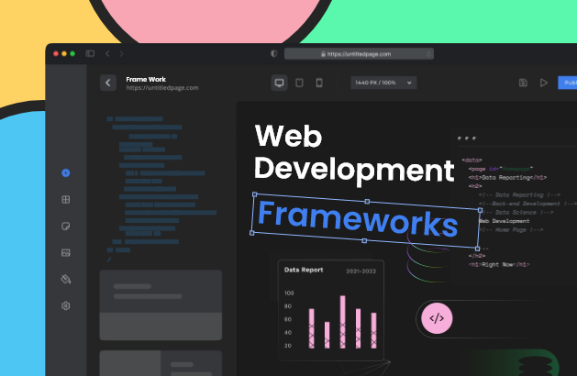577x376 pixels.
Task: Open the grid layout icon in sidebar
Action: point(66,199)
